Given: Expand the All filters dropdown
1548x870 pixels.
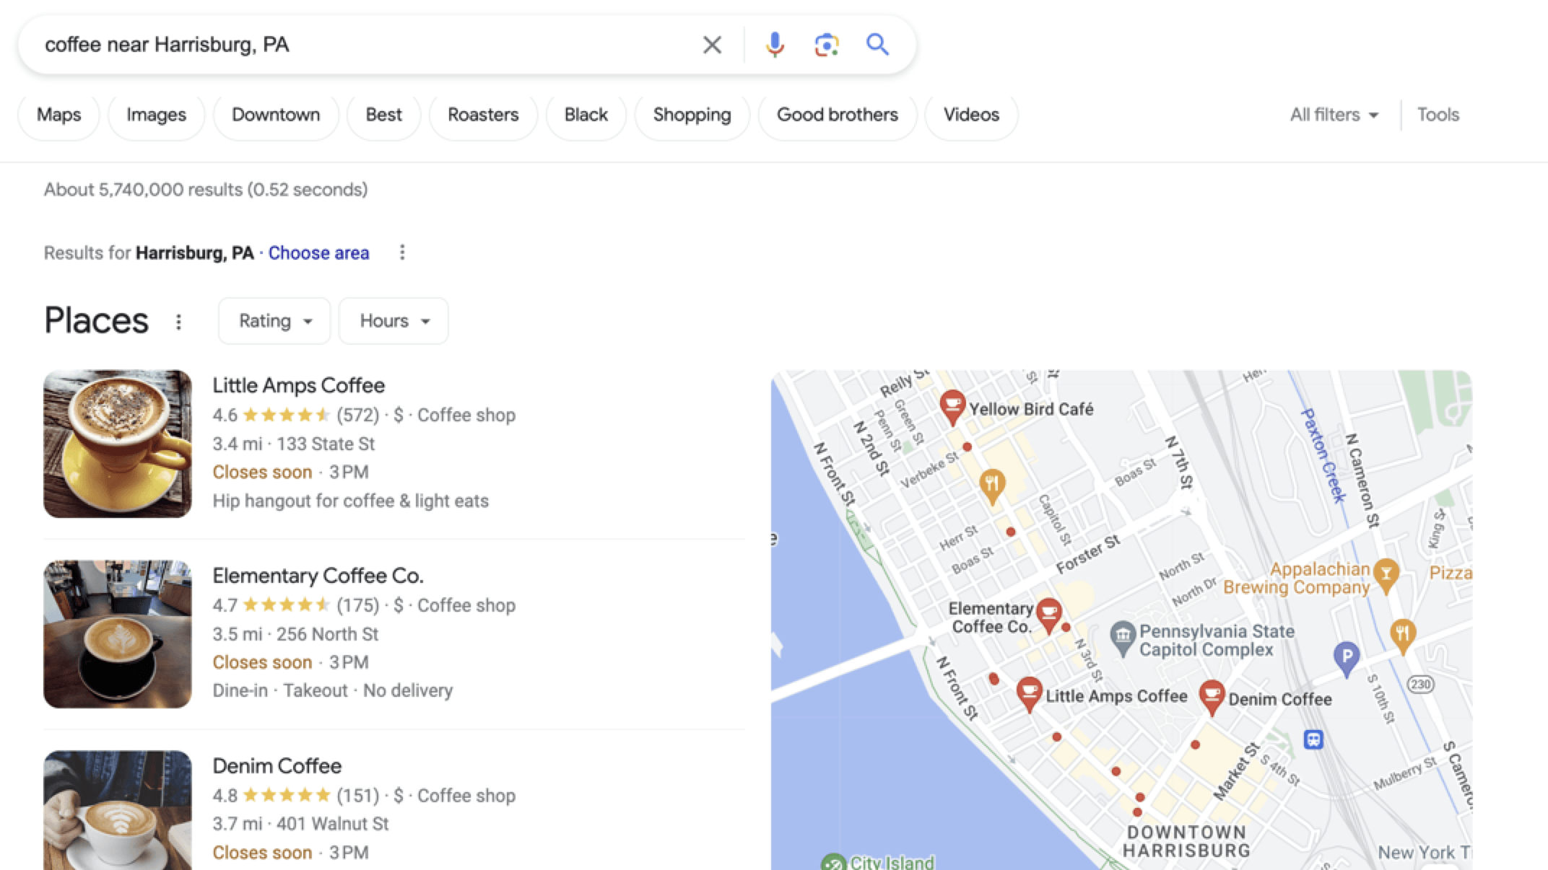Looking at the screenshot, I should [x=1334, y=115].
